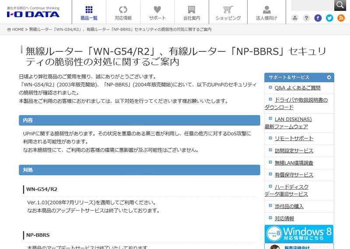Open the sitemap icon
Viewport: 350px width, 249px height.
pos(295,18)
